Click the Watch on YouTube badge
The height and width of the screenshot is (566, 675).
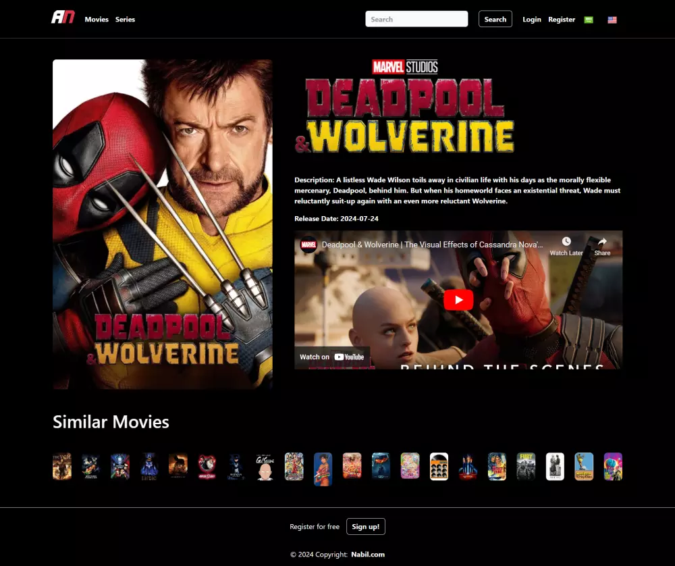pos(332,357)
